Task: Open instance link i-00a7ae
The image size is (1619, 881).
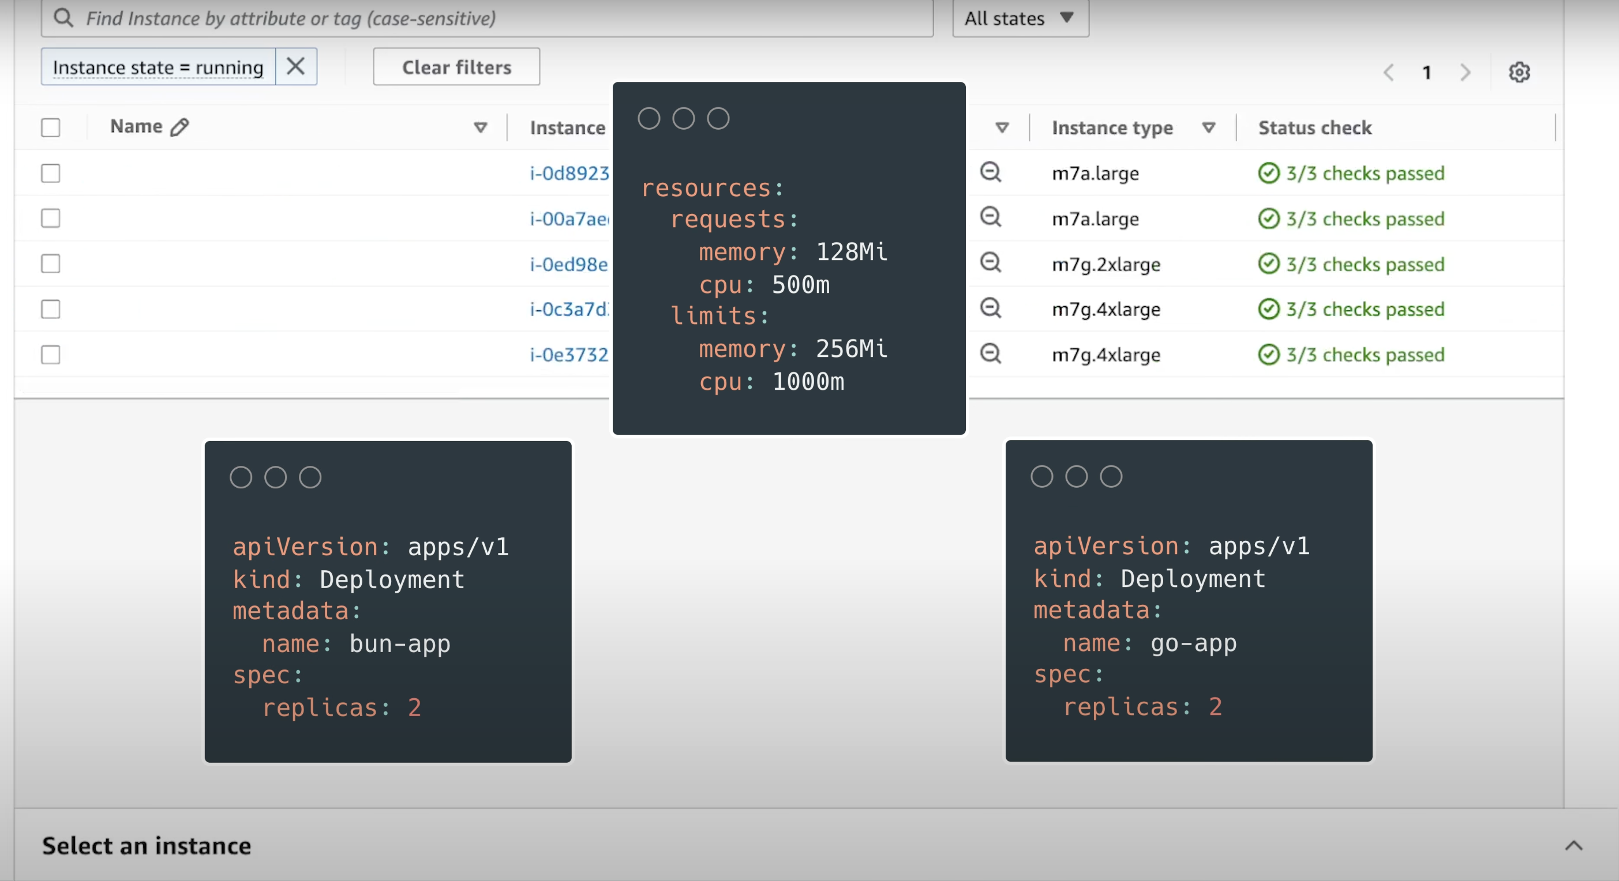Action: [569, 219]
